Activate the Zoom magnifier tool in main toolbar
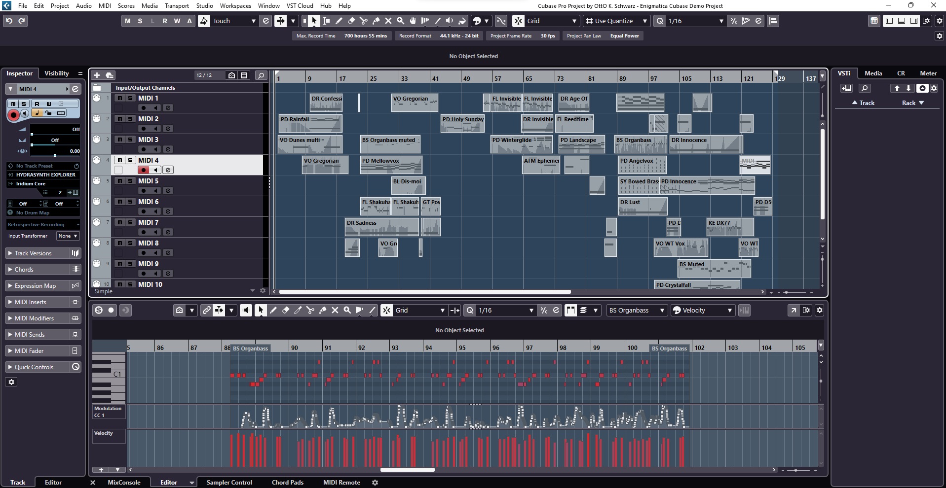Image resolution: width=946 pixels, height=488 pixels. [x=401, y=21]
